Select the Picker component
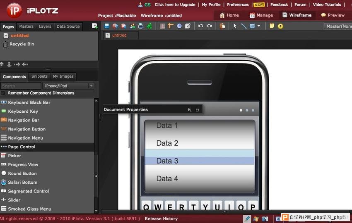Image resolution: width=352 pixels, height=223 pixels. (x=47, y=156)
